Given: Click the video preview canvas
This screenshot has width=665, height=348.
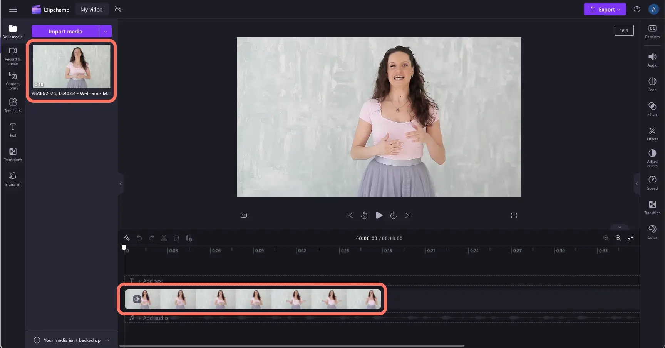Looking at the screenshot, I should (379, 117).
